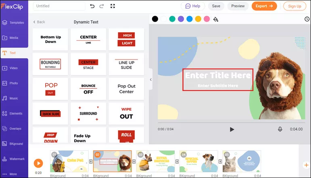Click the FlexClip logo
This screenshot has width=311, height=178.
click(12, 6)
